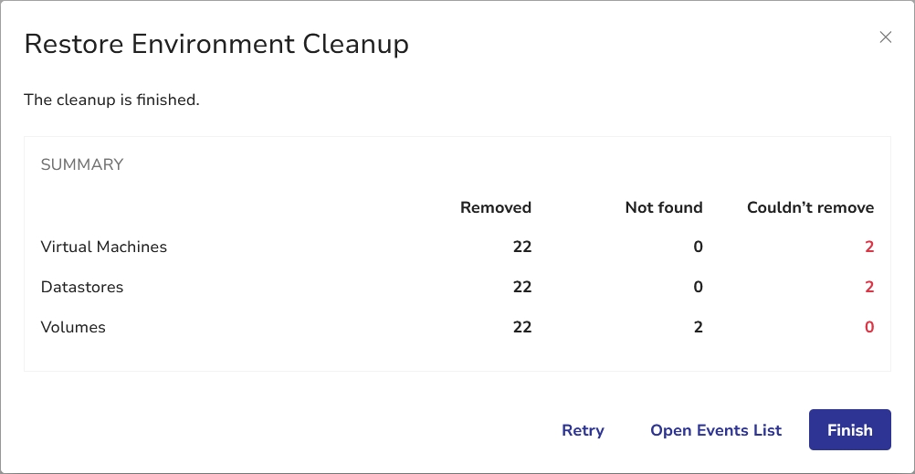The image size is (915, 474).
Task: Click the dialog title heading
Action: pyautogui.click(x=216, y=44)
